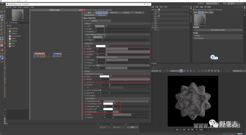Open the Help menu in Shader Graph

32,7
